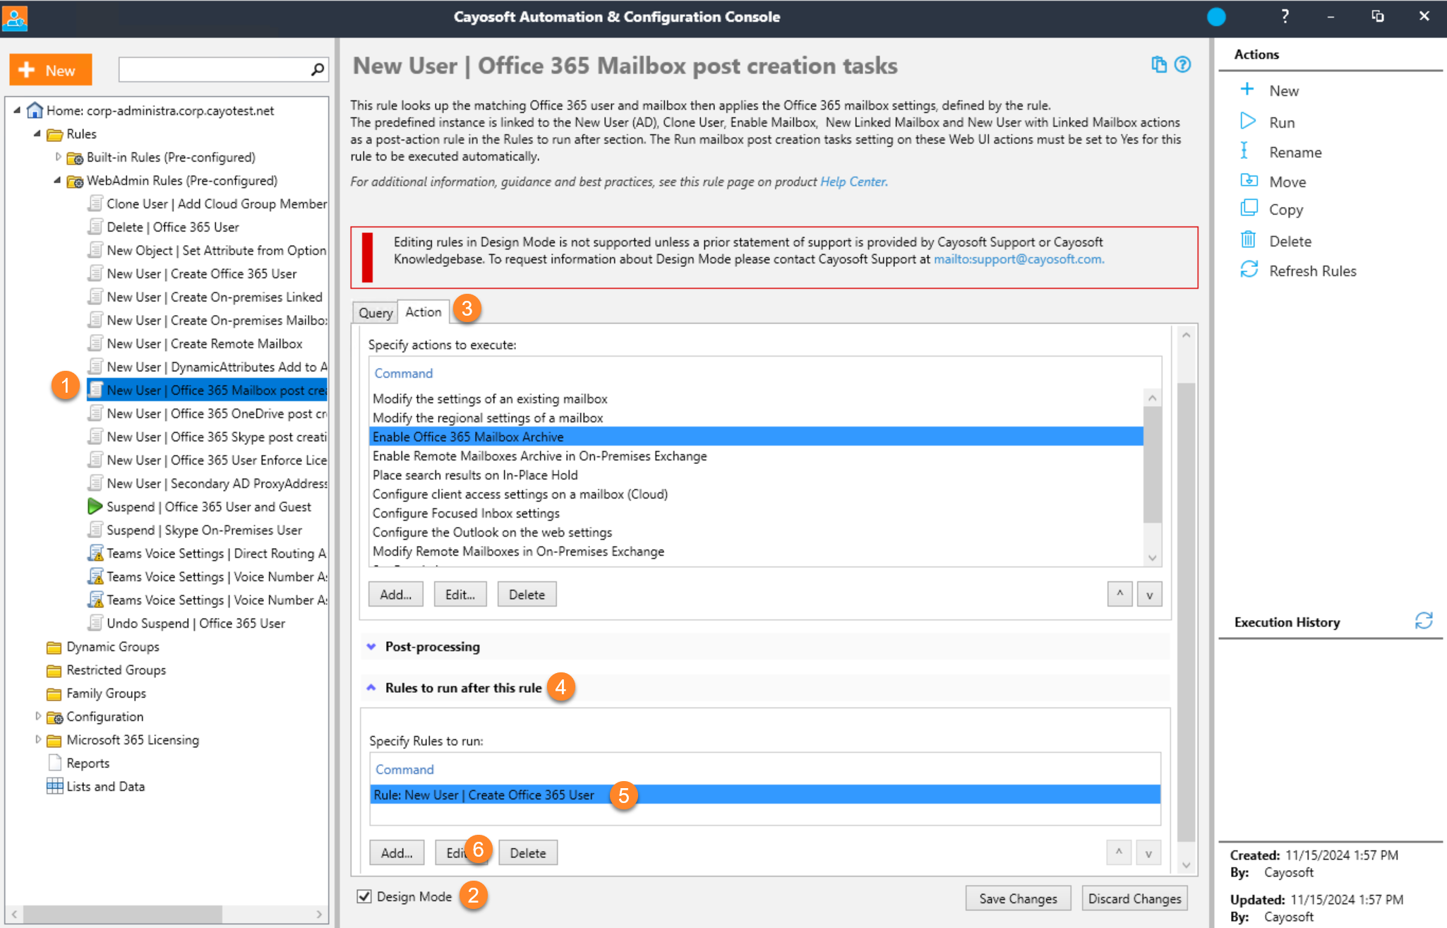Screen dimensions: 1447x928
Task: Move selected action up with caret button
Action: [1119, 595]
